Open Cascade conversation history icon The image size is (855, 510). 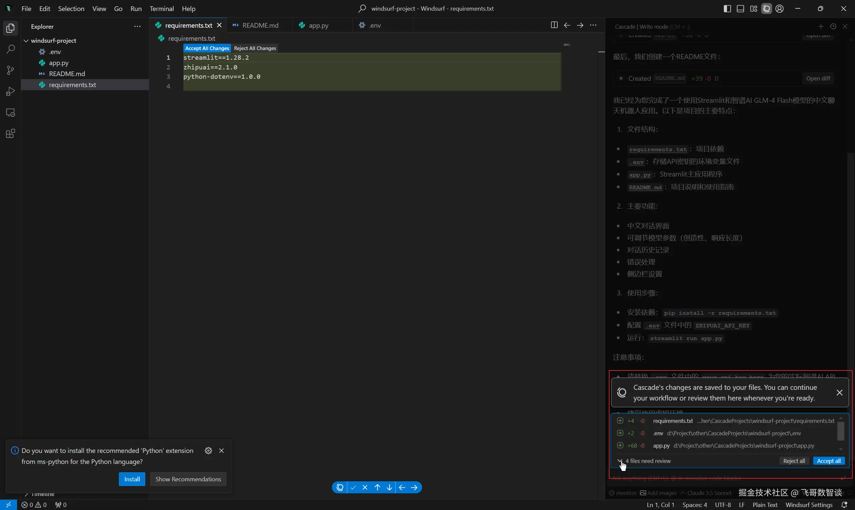pyautogui.click(x=833, y=26)
